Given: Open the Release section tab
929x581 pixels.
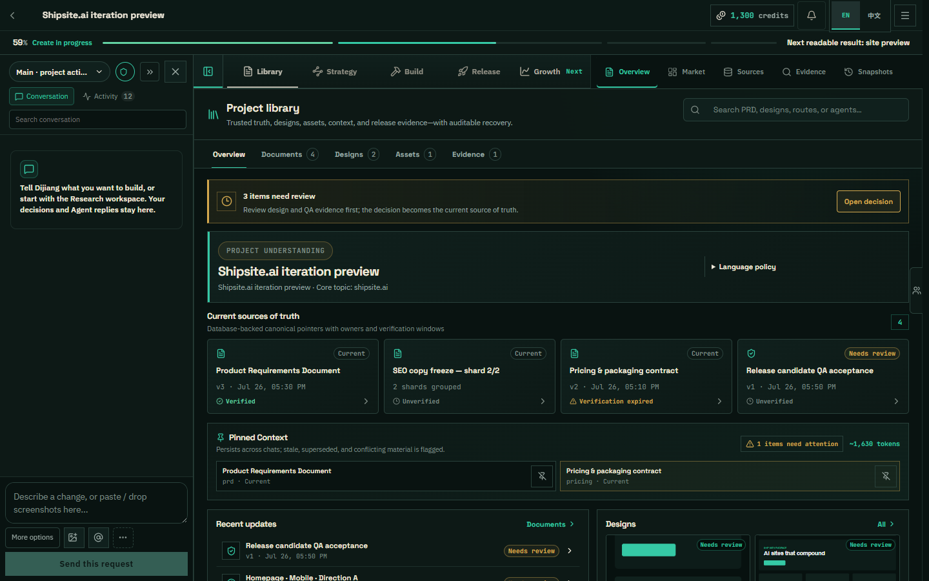Looking at the screenshot, I should click(479, 72).
